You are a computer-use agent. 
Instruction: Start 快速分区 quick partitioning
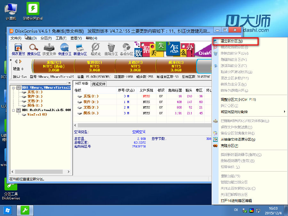point(64,49)
